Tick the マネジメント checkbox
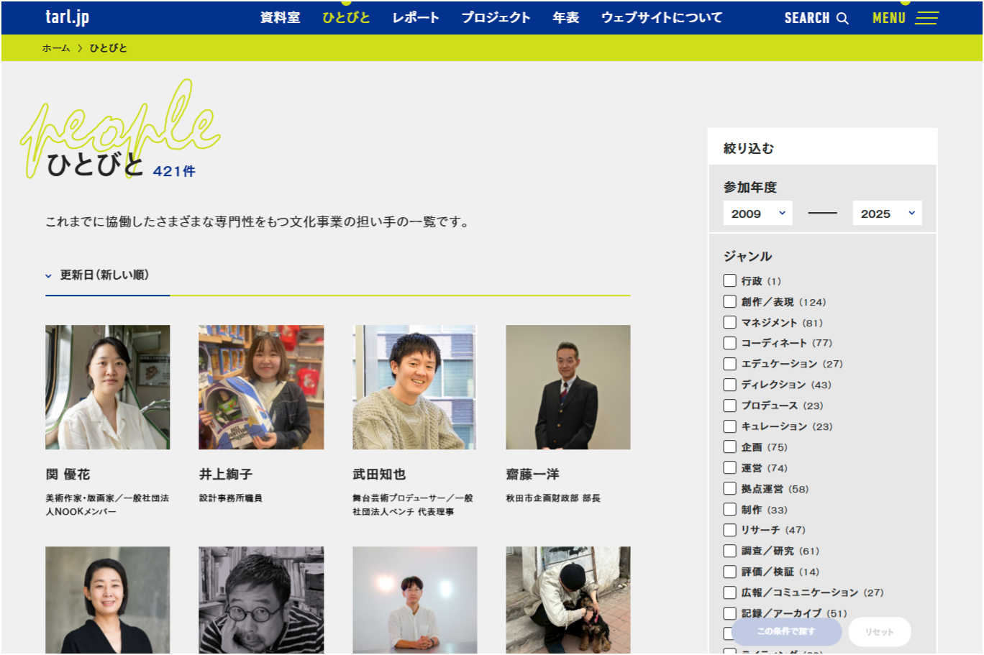This screenshot has width=984, height=655. pyautogui.click(x=729, y=322)
